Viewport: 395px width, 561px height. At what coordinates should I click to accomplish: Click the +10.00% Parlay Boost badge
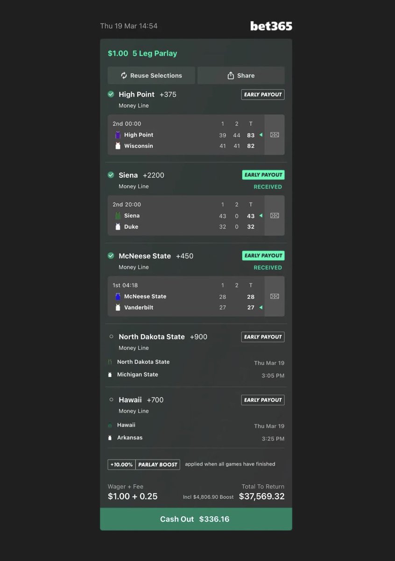[x=144, y=464]
